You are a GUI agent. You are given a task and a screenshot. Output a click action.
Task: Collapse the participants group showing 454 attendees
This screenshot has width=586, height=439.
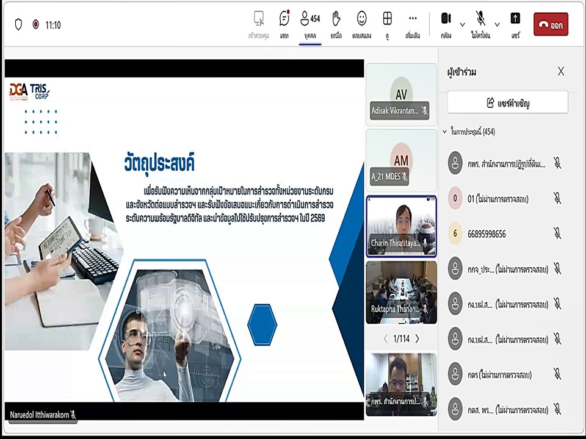(x=445, y=132)
